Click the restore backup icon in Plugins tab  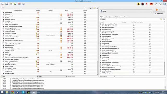[x=161, y=19]
